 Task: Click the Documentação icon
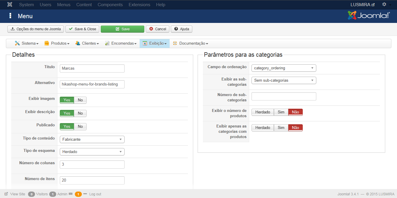click(x=175, y=43)
